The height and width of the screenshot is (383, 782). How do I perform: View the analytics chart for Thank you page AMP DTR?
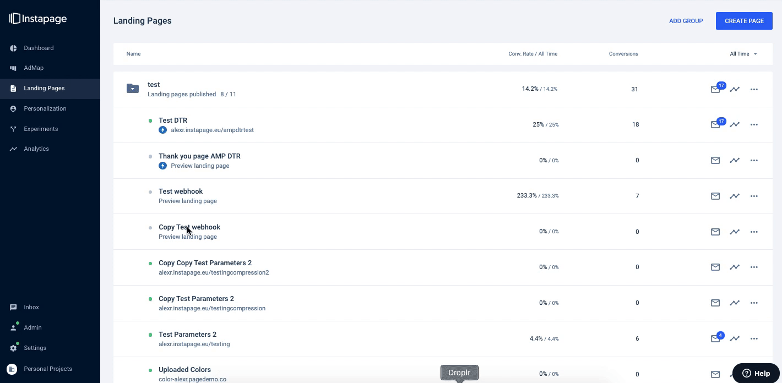pyautogui.click(x=735, y=160)
